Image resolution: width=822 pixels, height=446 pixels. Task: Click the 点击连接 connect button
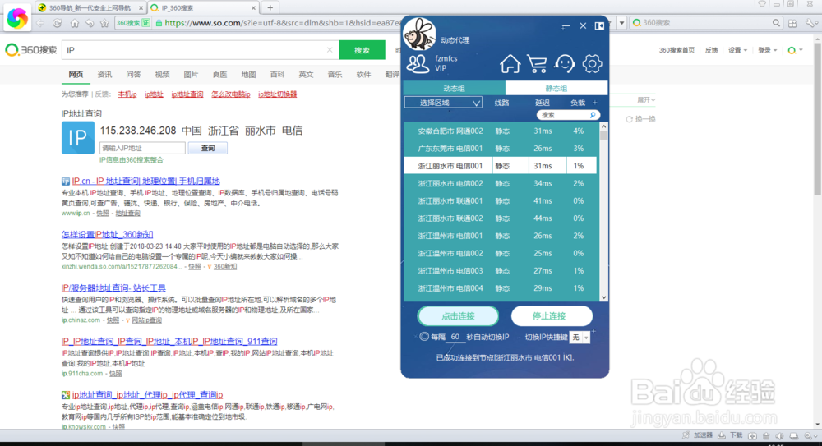458,316
